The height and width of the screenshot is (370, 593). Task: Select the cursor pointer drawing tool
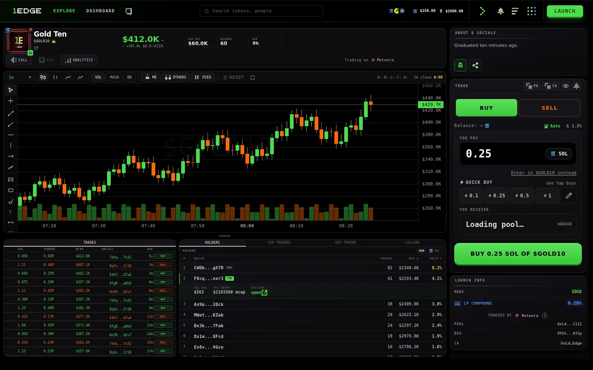(11, 90)
